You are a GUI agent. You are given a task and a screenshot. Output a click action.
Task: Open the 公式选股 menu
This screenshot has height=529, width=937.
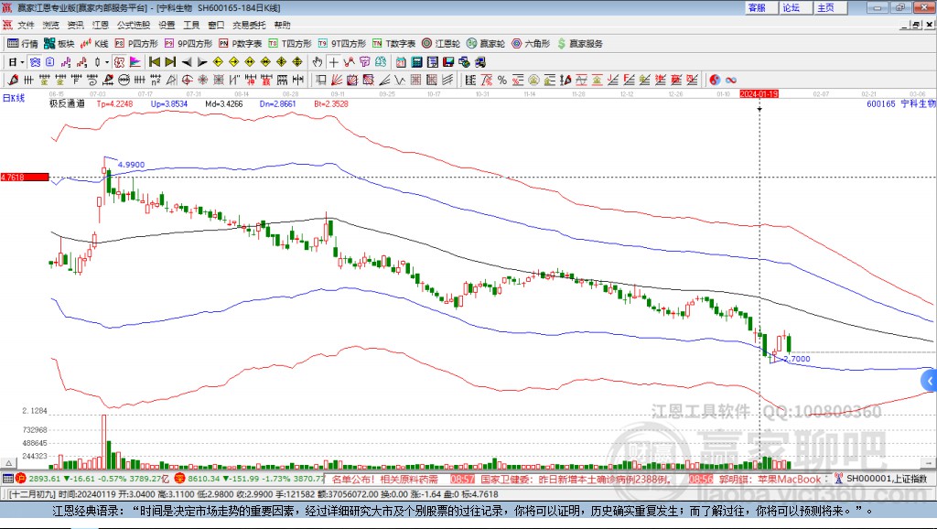[x=133, y=25]
